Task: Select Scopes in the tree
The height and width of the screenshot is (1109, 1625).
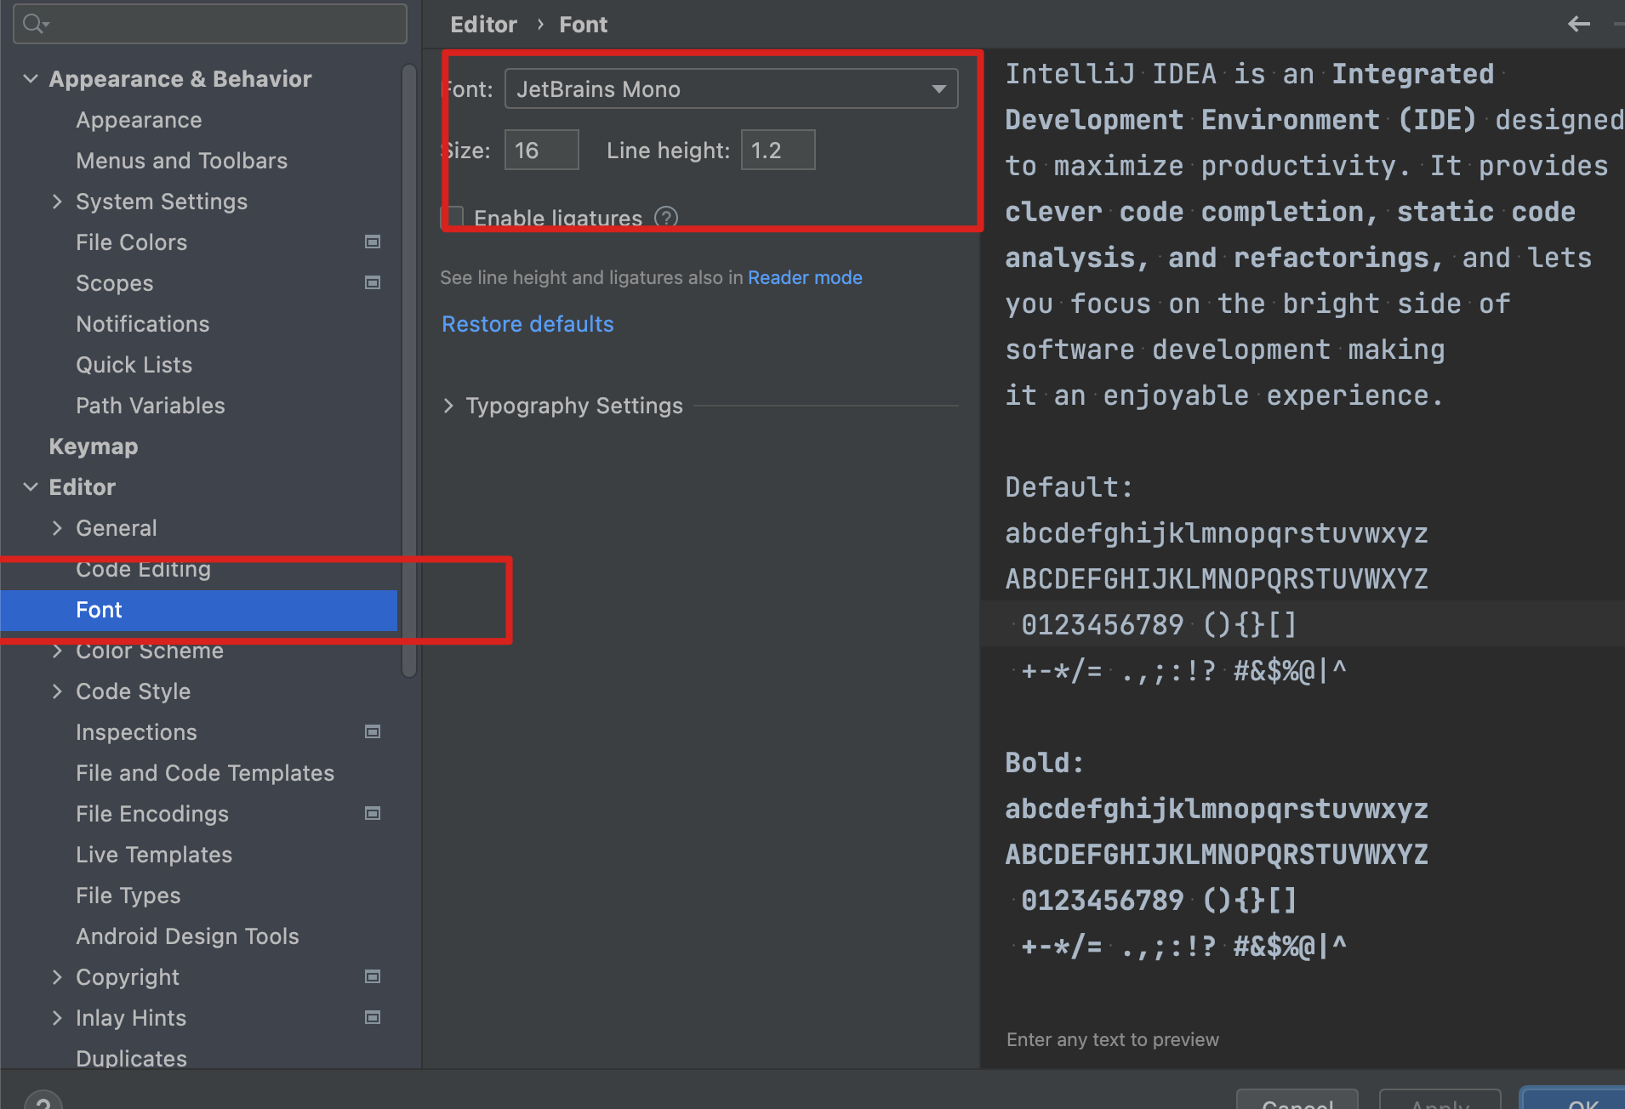Action: point(114,283)
